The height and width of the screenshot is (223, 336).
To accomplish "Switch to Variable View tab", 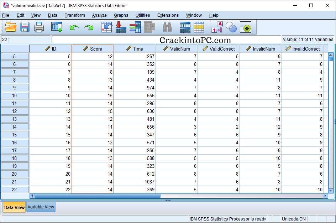I will [x=41, y=207].
